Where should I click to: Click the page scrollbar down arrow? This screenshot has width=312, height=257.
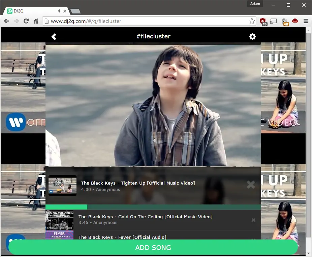[x=308, y=253]
